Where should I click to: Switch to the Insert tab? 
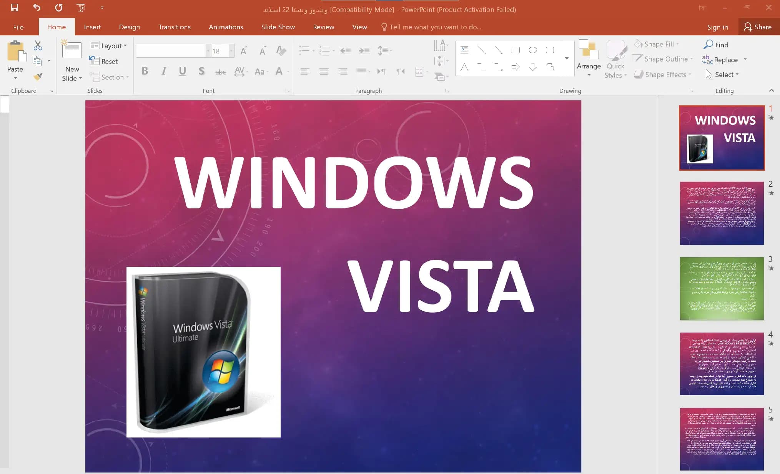click(x=92, y=27)
